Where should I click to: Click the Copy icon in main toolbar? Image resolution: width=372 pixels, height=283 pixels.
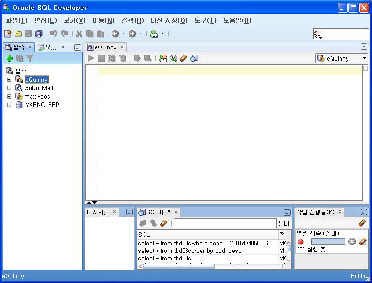(x=89, y=34)
